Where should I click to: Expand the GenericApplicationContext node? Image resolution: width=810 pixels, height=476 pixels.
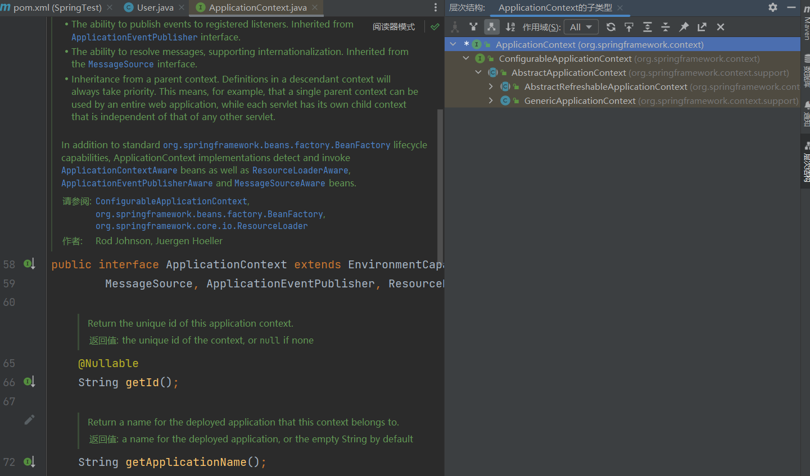pyautogui.click(x=491, y=100)
